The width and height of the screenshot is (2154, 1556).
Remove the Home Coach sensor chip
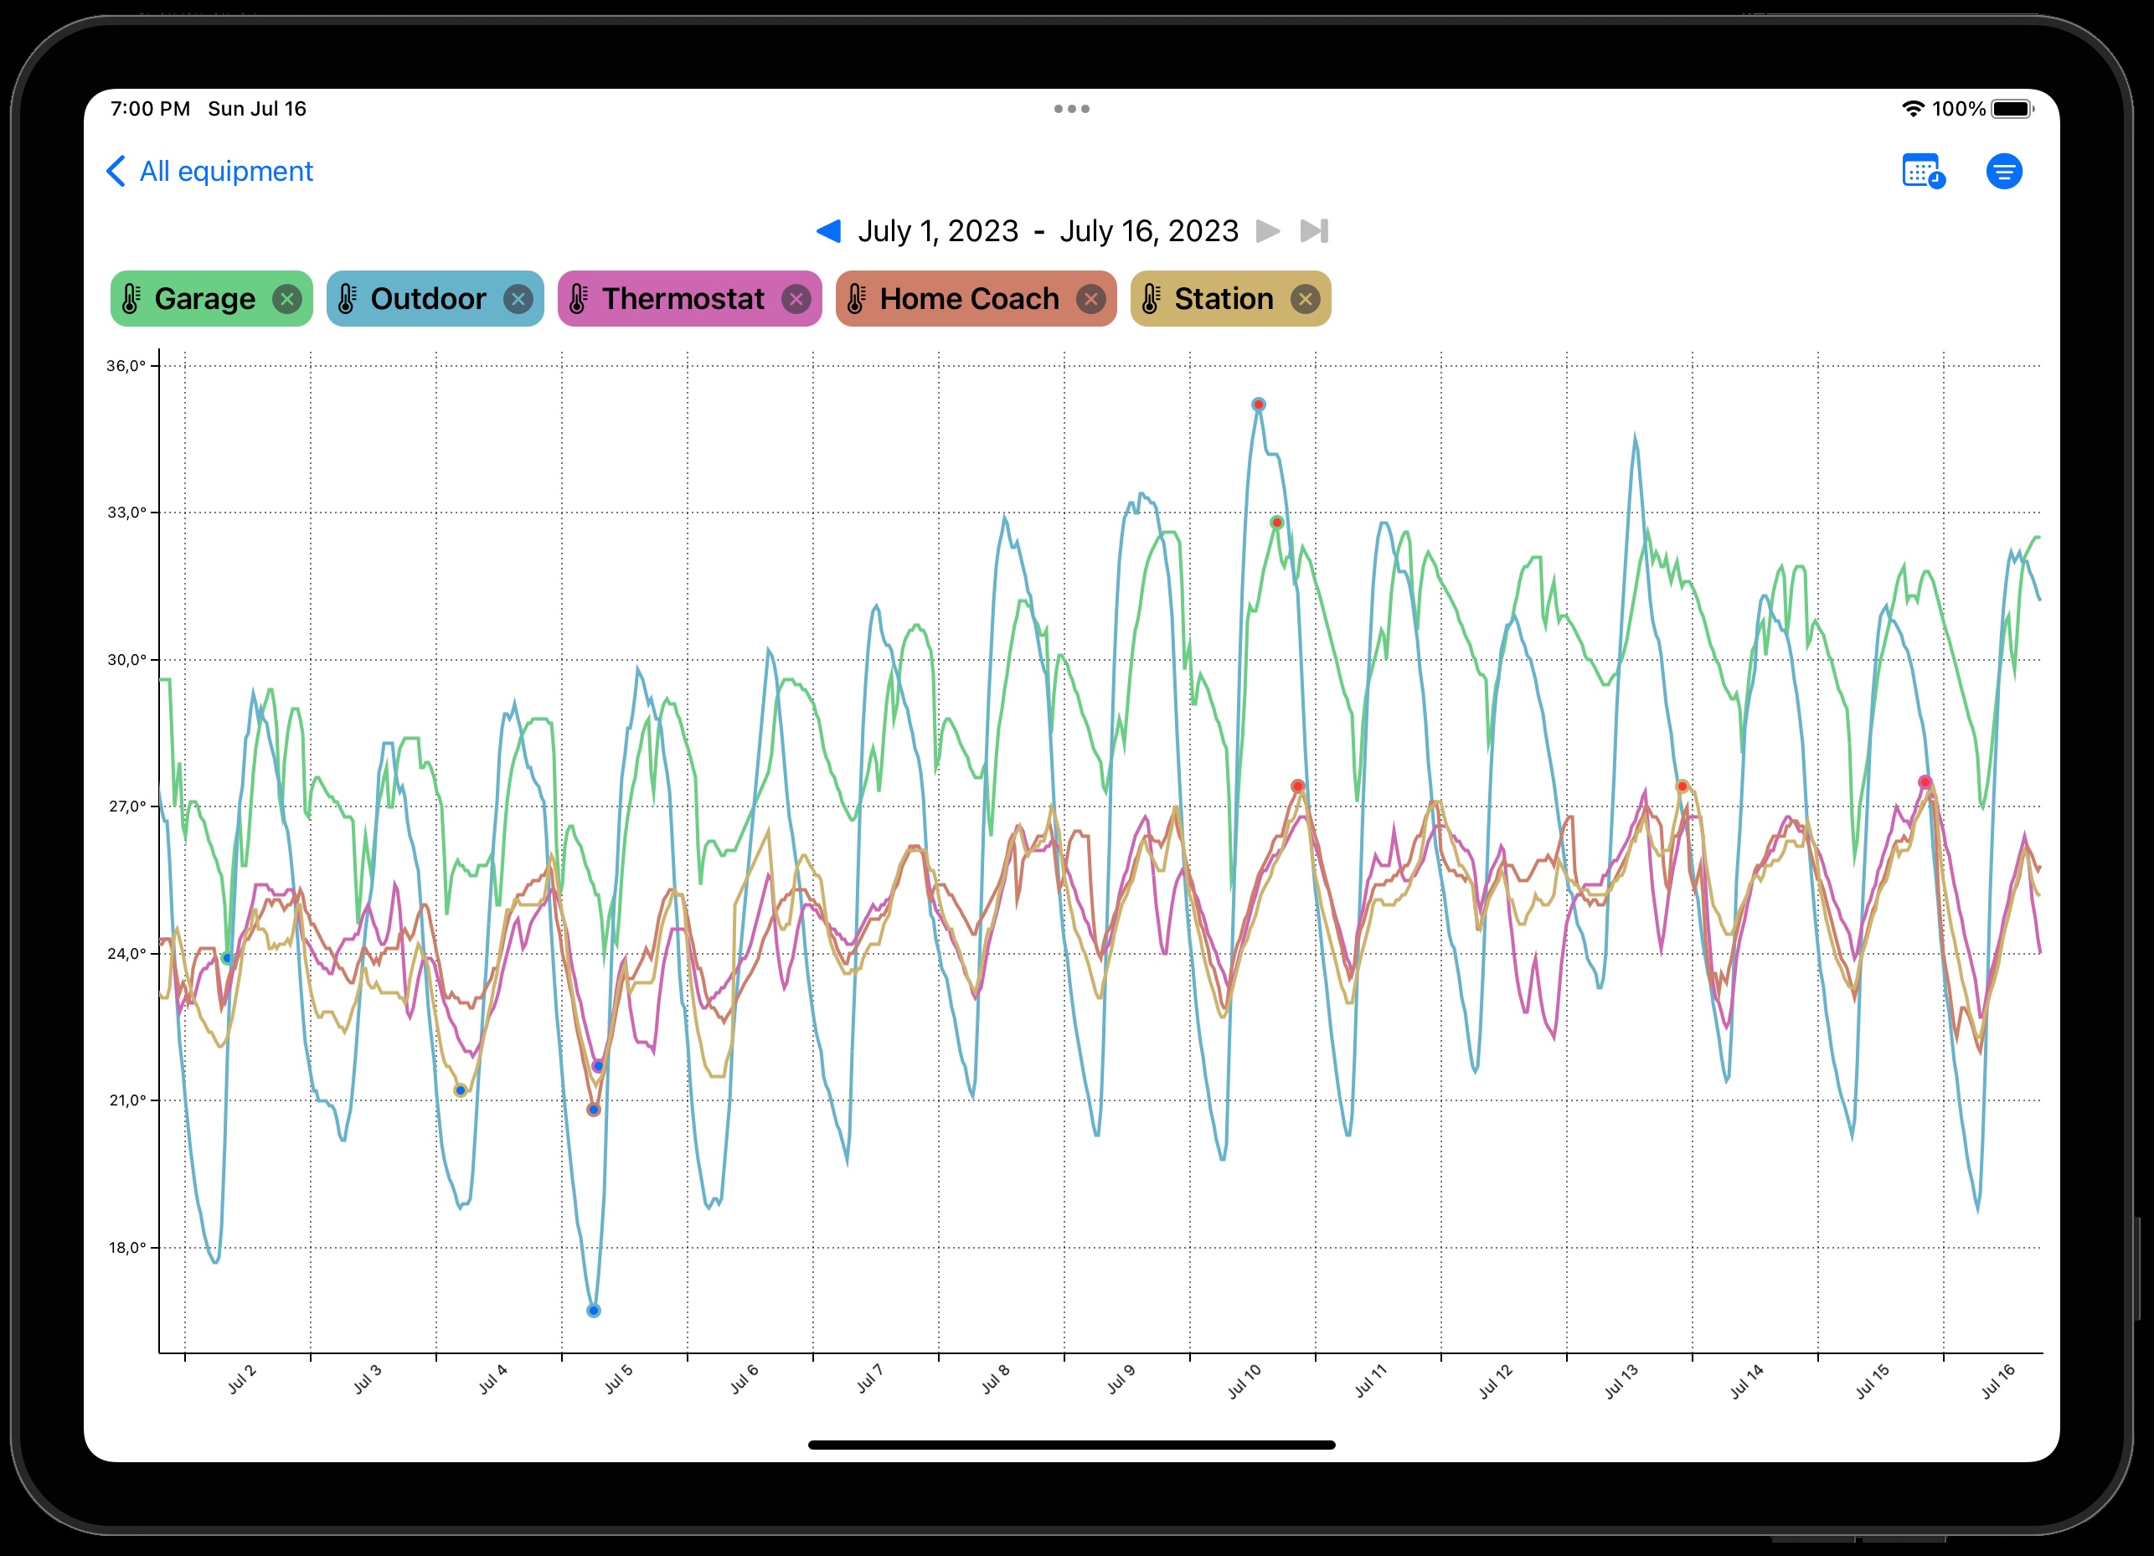pos(1090,299)
